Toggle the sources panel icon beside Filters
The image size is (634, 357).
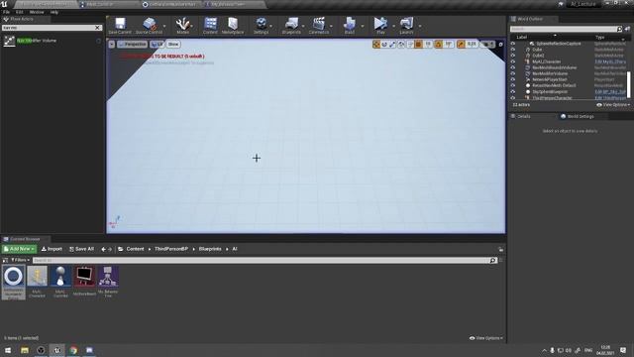tap(5, 260)
